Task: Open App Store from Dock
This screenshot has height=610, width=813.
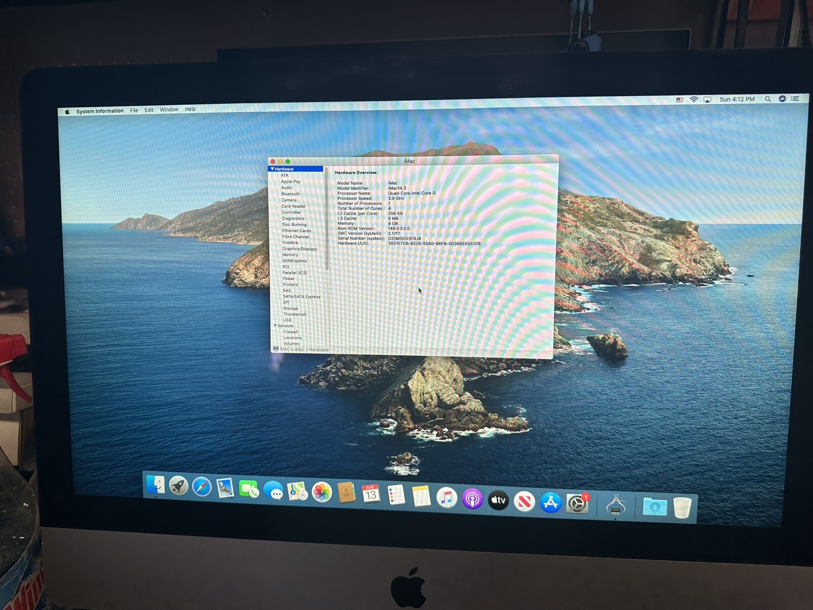Action: tap(551, 502)
